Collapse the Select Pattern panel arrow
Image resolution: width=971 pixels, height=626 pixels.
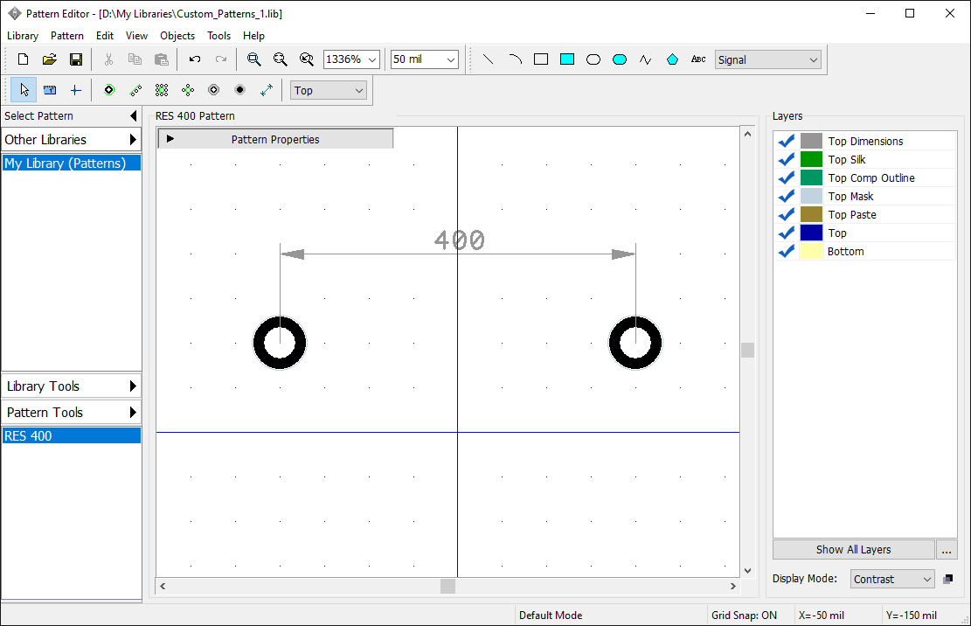tap(133, 115)
